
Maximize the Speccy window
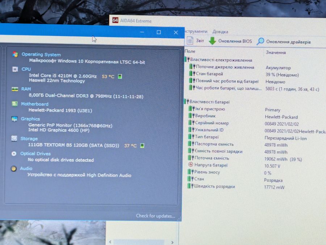(159, 32)
